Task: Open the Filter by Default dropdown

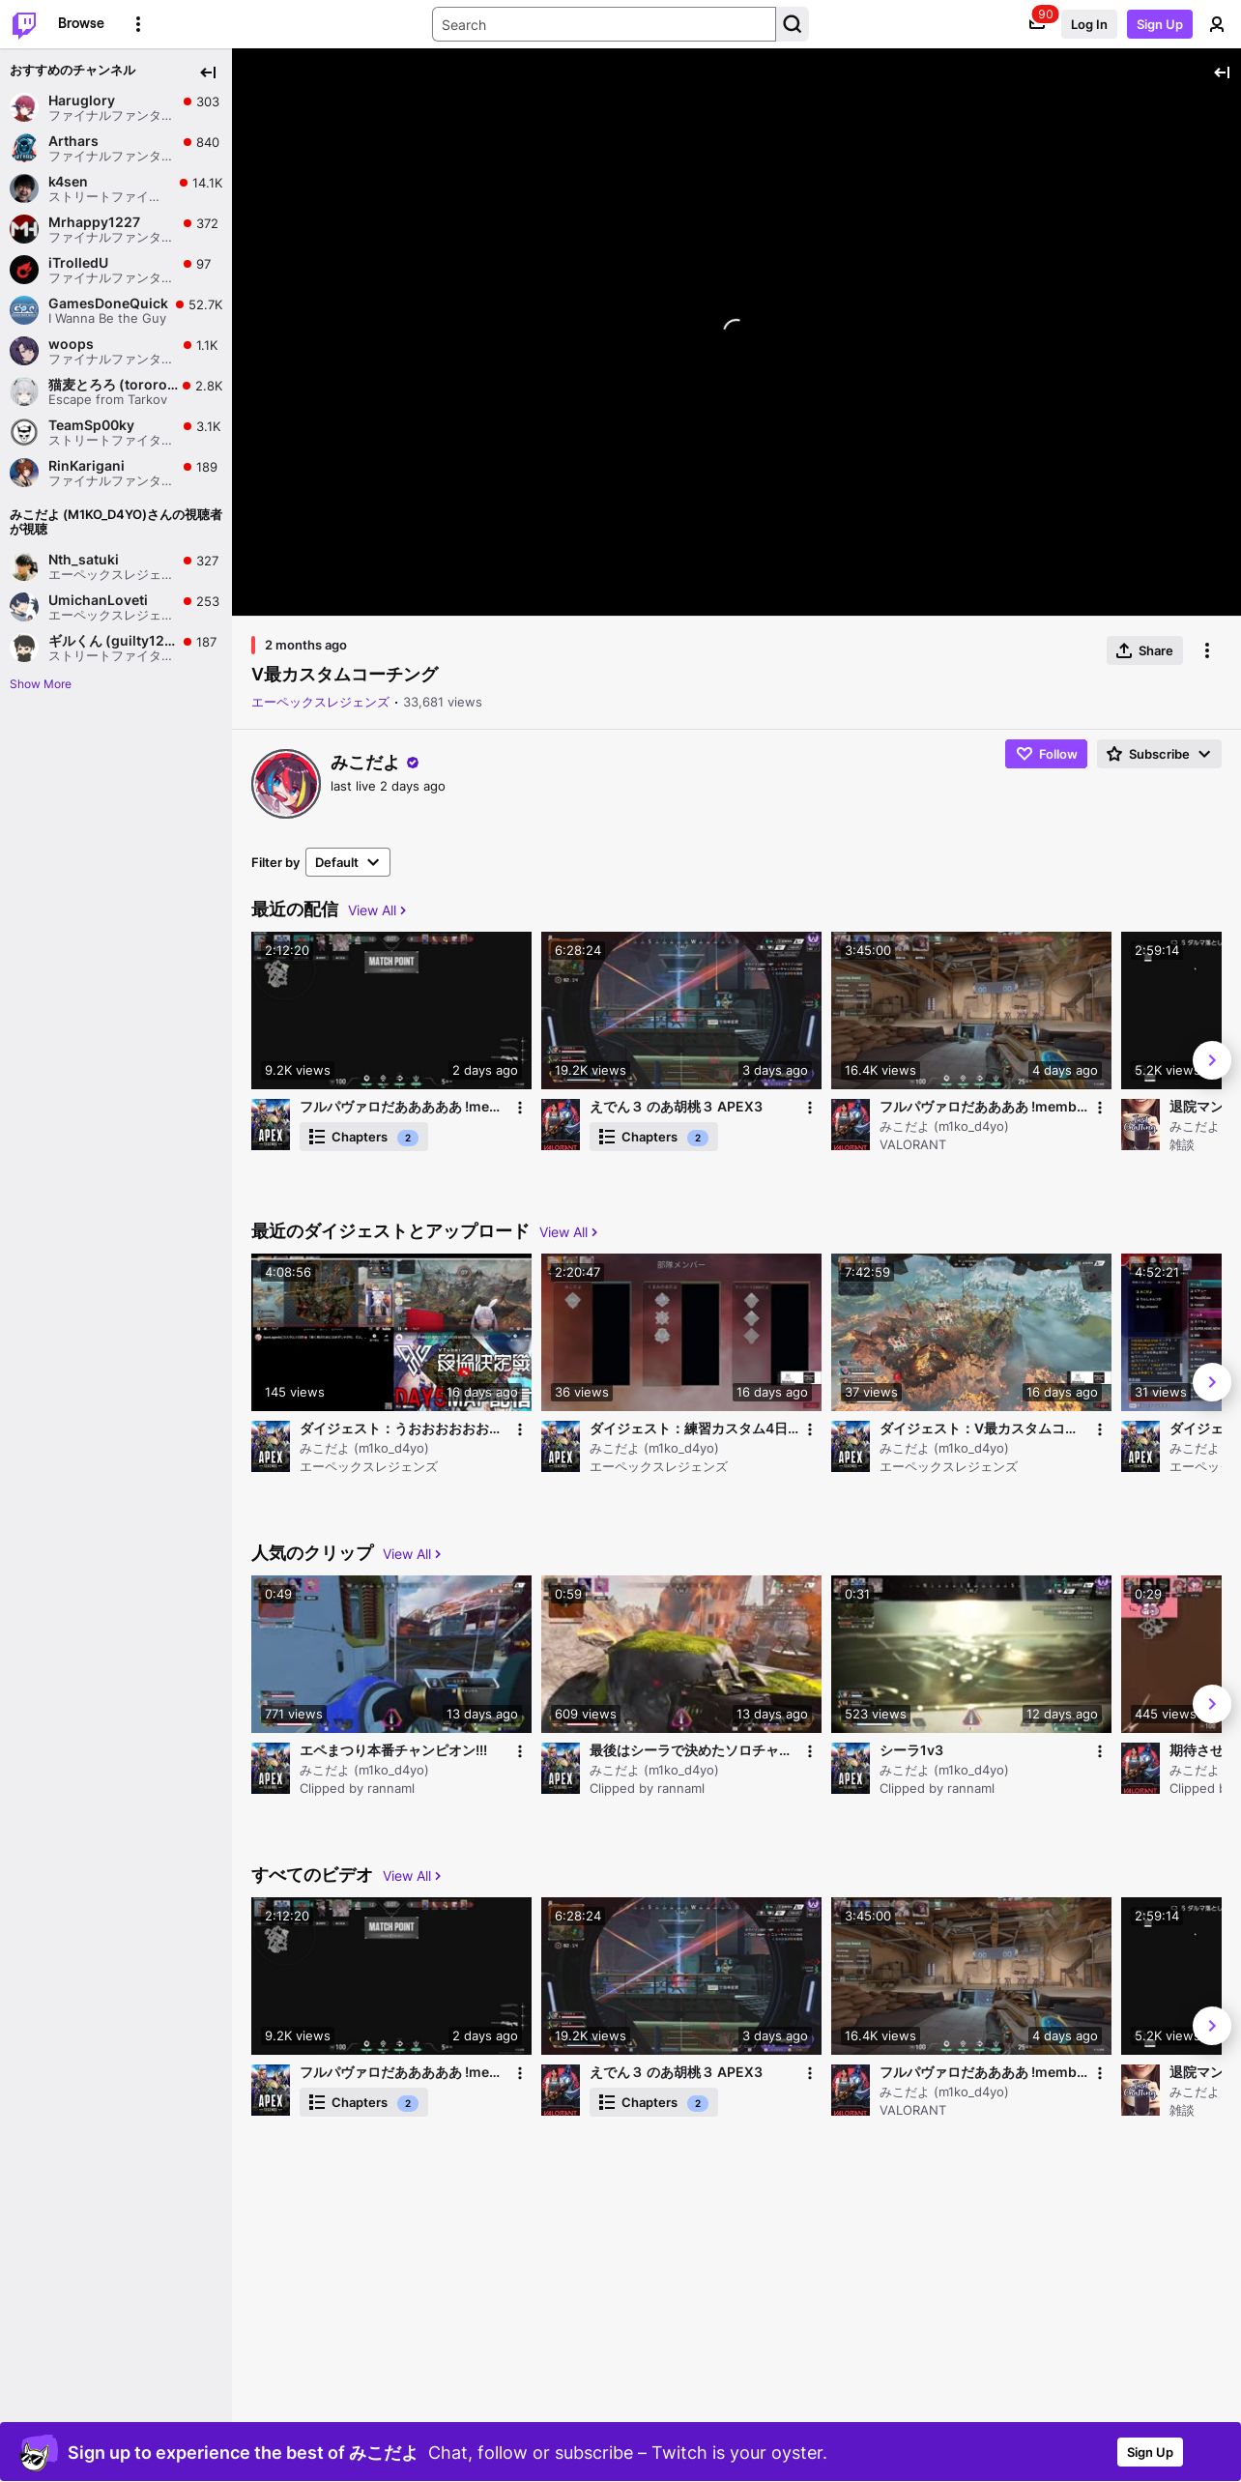Action: (x=348, y=862)
